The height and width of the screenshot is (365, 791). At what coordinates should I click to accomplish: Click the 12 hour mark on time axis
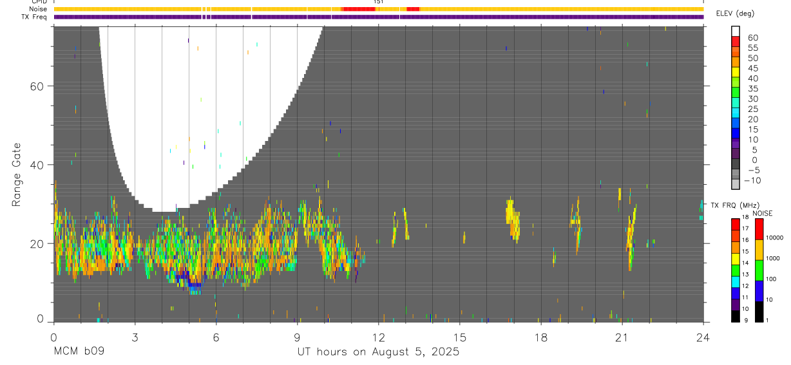pos(378,337)
